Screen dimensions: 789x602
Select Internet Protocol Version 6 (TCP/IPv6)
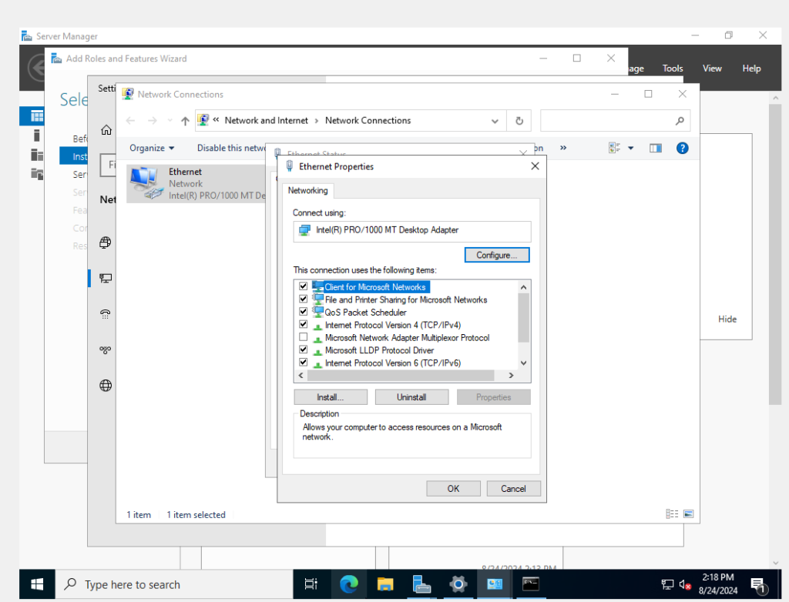pos(392,363)
